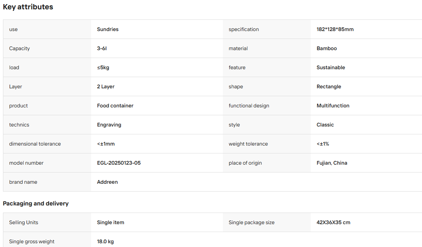Select the Single item selling units value
The width and height of the screenshot is (422, 247).
pos(111,223)
